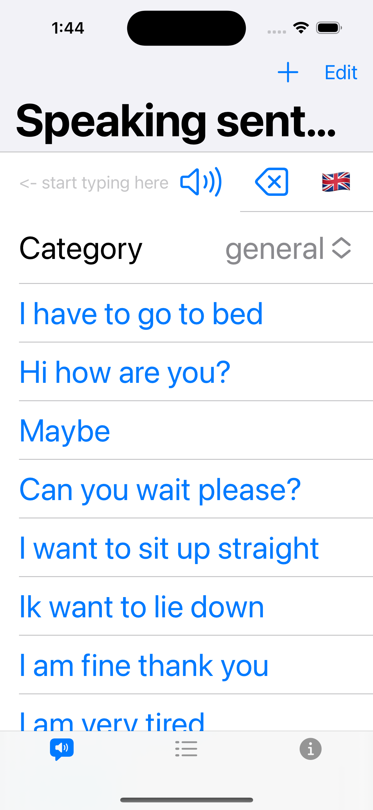This screenshot has height=810, width=373.
Task: Tap the plus icon to add sentence
Action: pyautogui.click(x=288, y=72)
